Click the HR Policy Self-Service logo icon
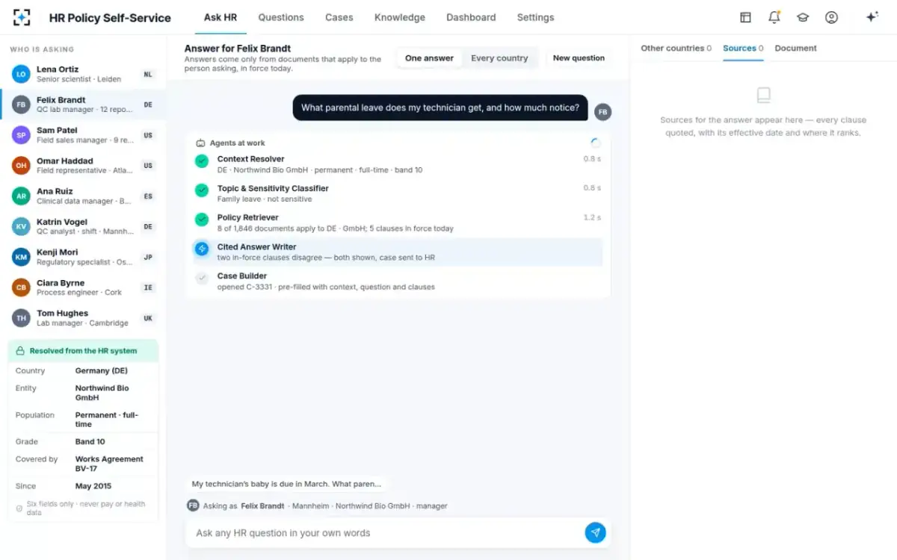This screenshot has height=560, width=897. 22,17
